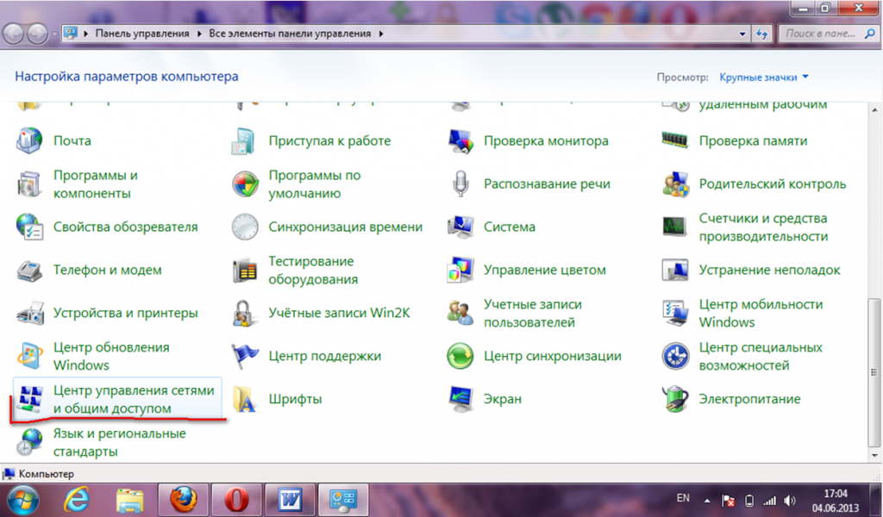Open the Экран display settings icon
The width and height of the screenshot is (883, 517).
click(x=460, y=399)
